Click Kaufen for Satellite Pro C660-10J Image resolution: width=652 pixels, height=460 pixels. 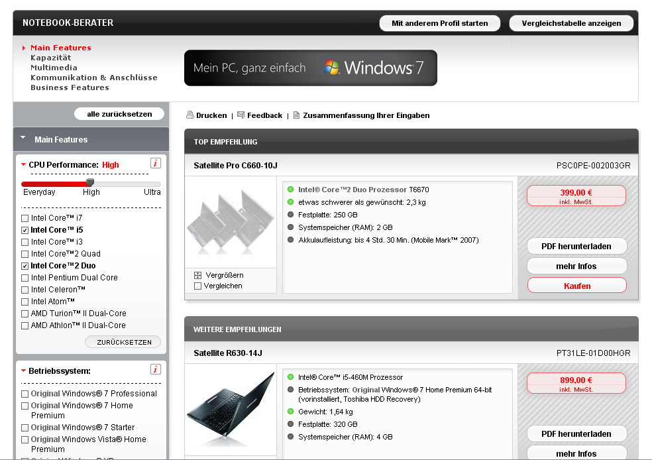(x=576, y=286)
